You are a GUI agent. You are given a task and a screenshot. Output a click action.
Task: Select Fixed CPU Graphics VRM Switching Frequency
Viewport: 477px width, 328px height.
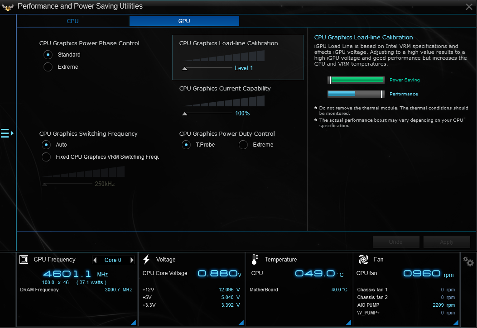coord(46,157)
